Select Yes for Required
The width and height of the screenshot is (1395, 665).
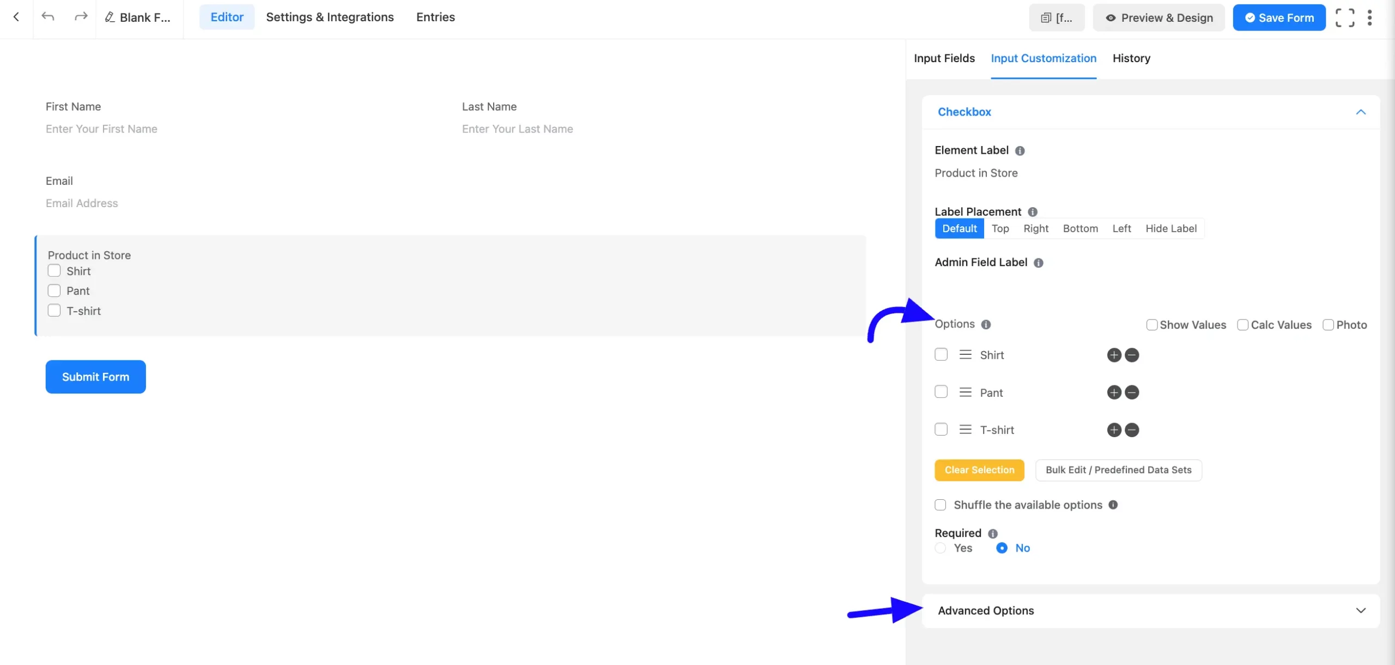click(941, 548)
